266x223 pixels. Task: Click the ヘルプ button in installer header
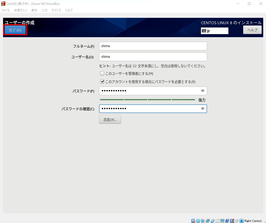[252, 30]
